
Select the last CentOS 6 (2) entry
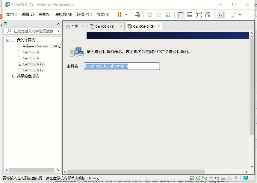point(34,70)
